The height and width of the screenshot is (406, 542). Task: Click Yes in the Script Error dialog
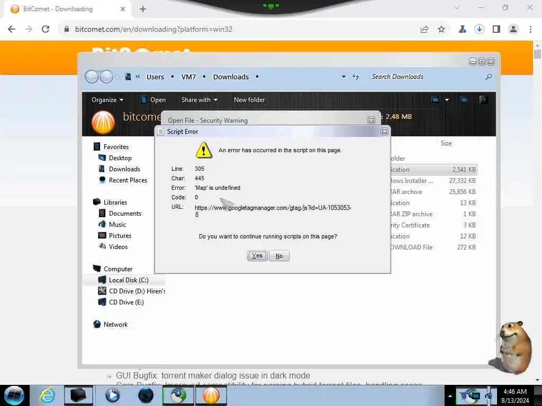[257, 256]
